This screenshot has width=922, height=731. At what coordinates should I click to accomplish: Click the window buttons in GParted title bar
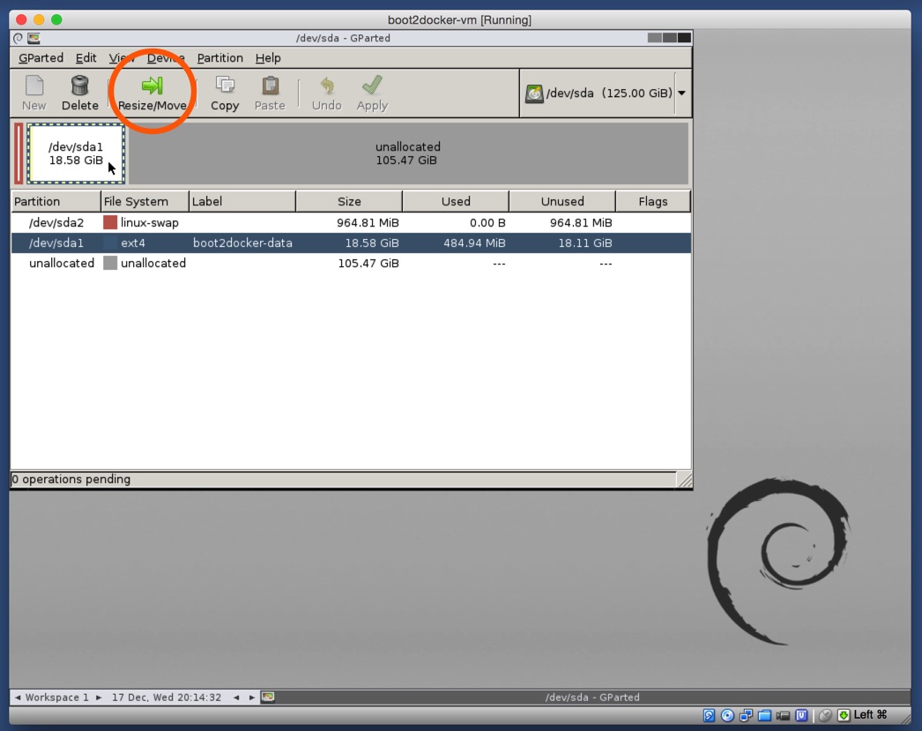[669, 38]
